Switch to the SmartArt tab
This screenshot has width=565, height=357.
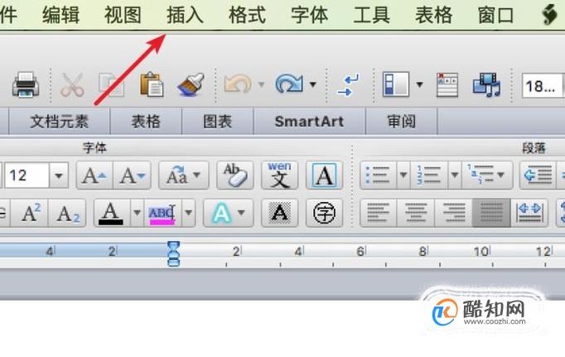[310, 122]
